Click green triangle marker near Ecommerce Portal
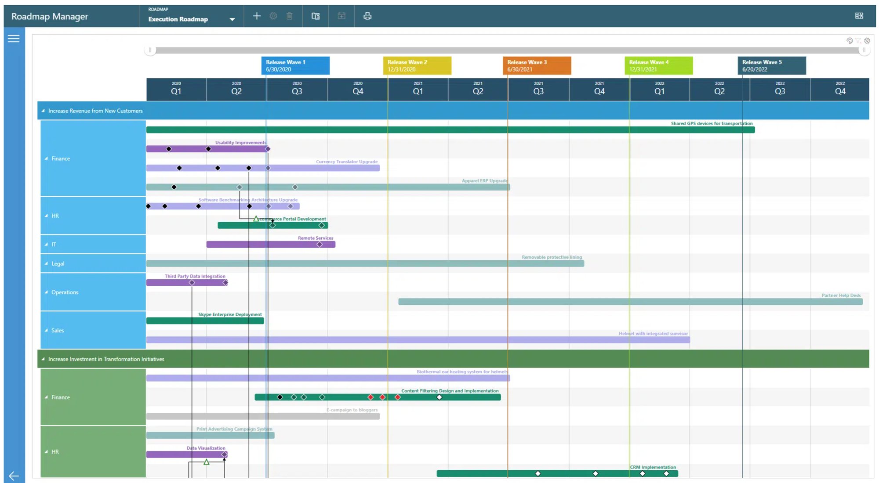Image resolution: width=879 pixels, height=483 pixels. (256, 219)
